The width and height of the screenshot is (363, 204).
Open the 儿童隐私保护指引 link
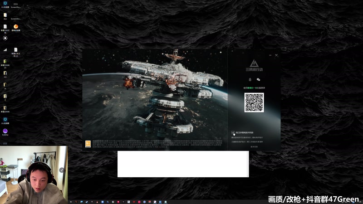238,142
